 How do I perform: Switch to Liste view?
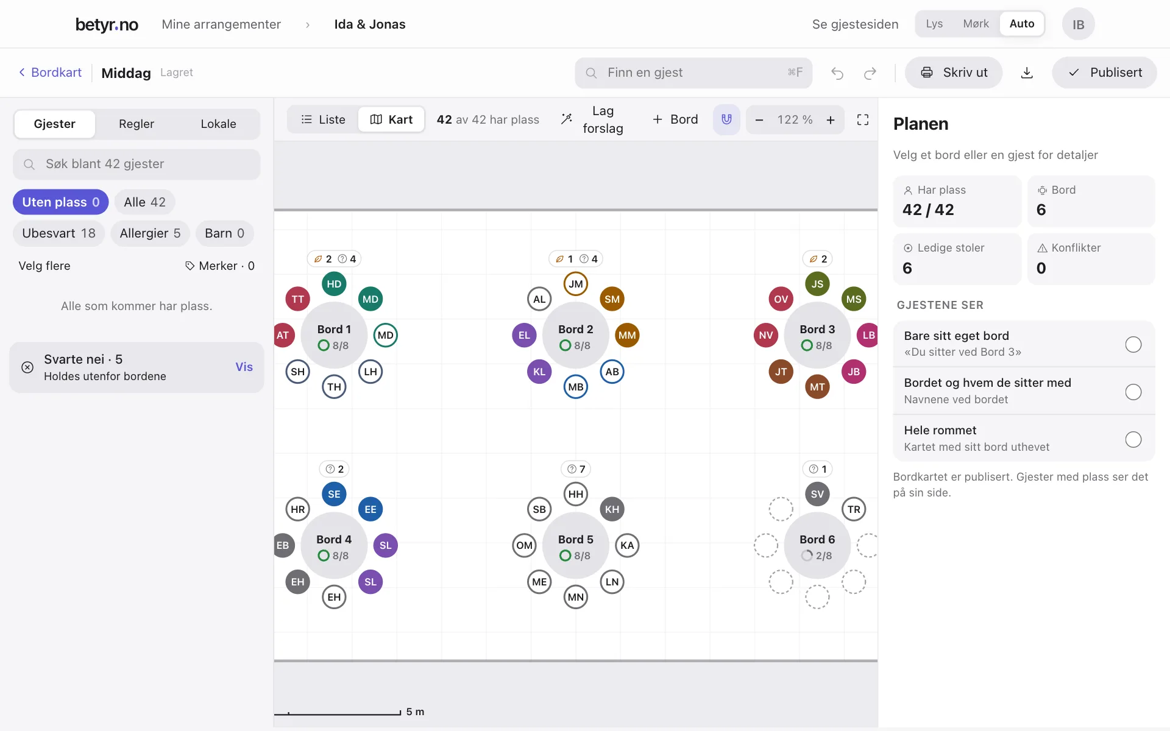(324, 119)
